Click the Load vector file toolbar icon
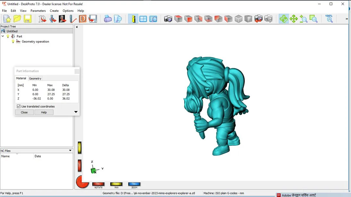Viewport: 351px width, 197px height. click(42, 19)
